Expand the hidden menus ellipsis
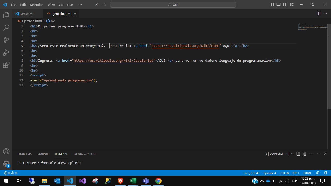 80,5
